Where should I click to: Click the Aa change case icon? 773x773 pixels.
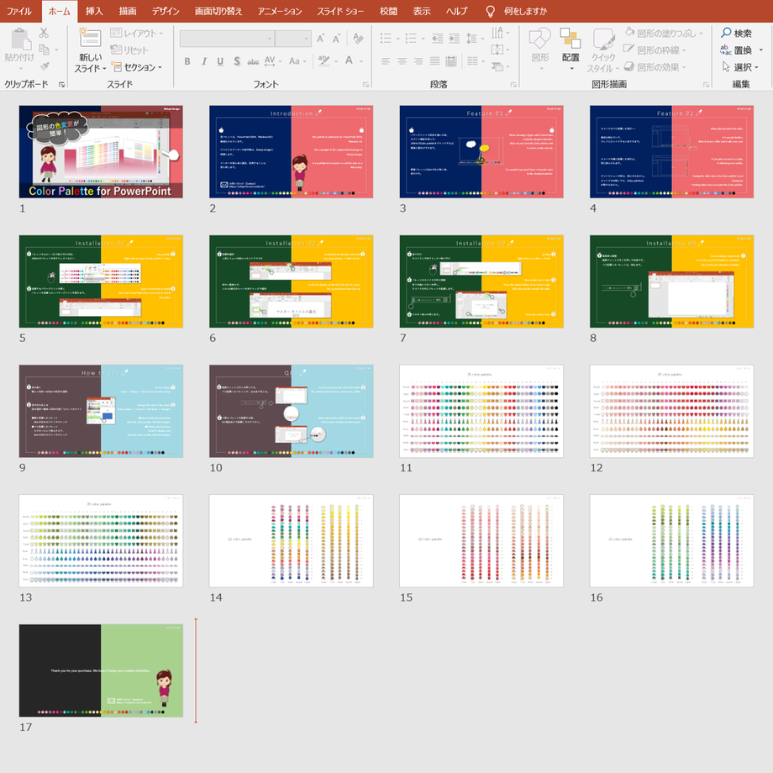pyautogui.click(x=294, y=61)
